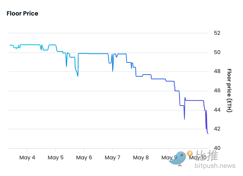243x176 pixels.
Task: Choose the May 8 date label
Action: click(x=141, y=157)
